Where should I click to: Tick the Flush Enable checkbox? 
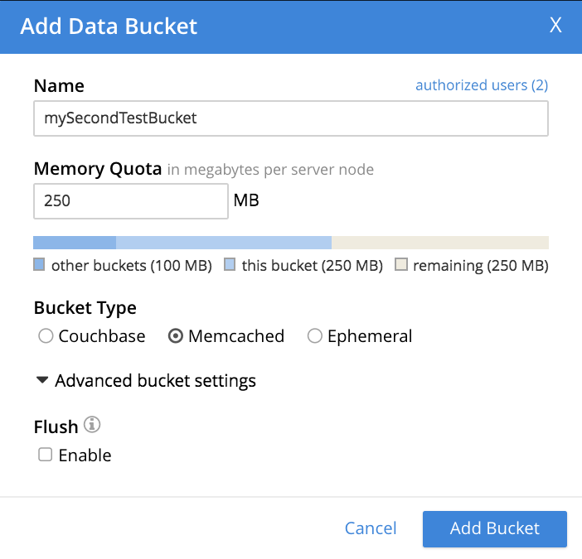click(46, 455)
